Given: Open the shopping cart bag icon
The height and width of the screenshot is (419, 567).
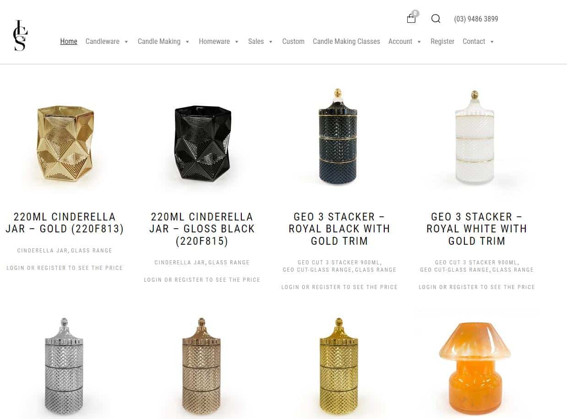Looking at the screenshot, I should pos(411,18).
